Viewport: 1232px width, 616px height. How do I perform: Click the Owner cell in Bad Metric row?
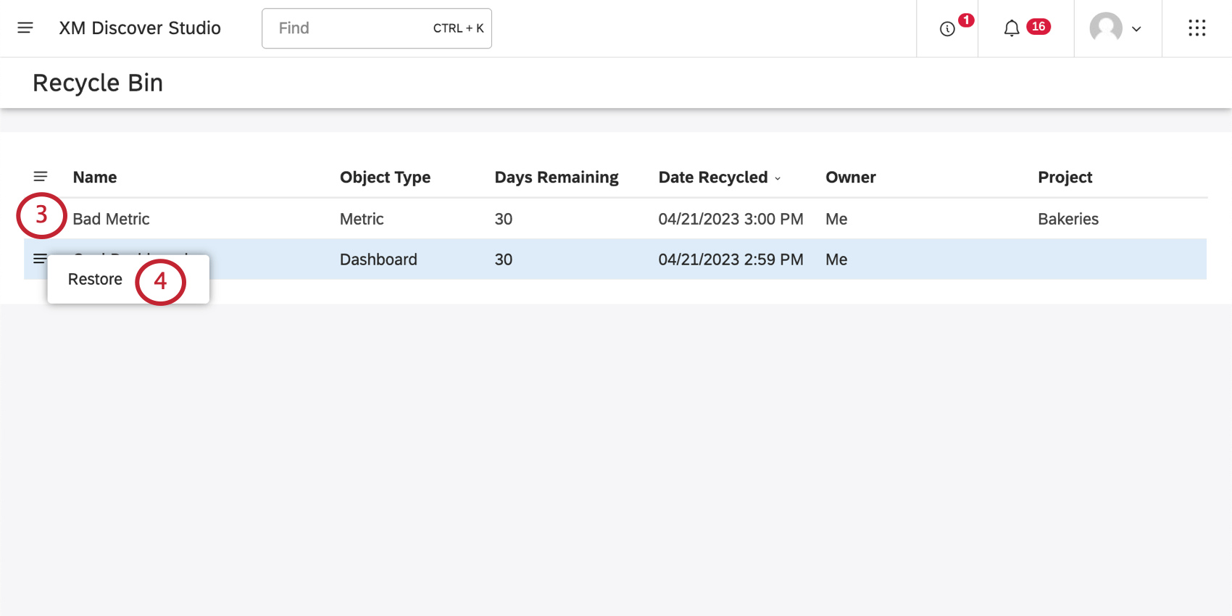(x=836, y=219)
